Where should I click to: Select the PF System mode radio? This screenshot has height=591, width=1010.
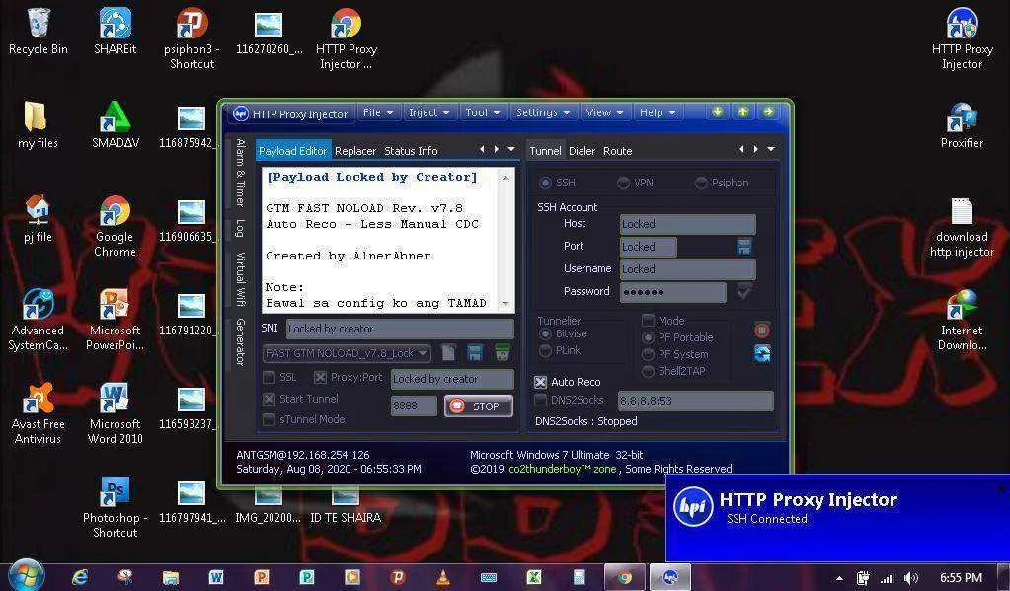(648, 355)
